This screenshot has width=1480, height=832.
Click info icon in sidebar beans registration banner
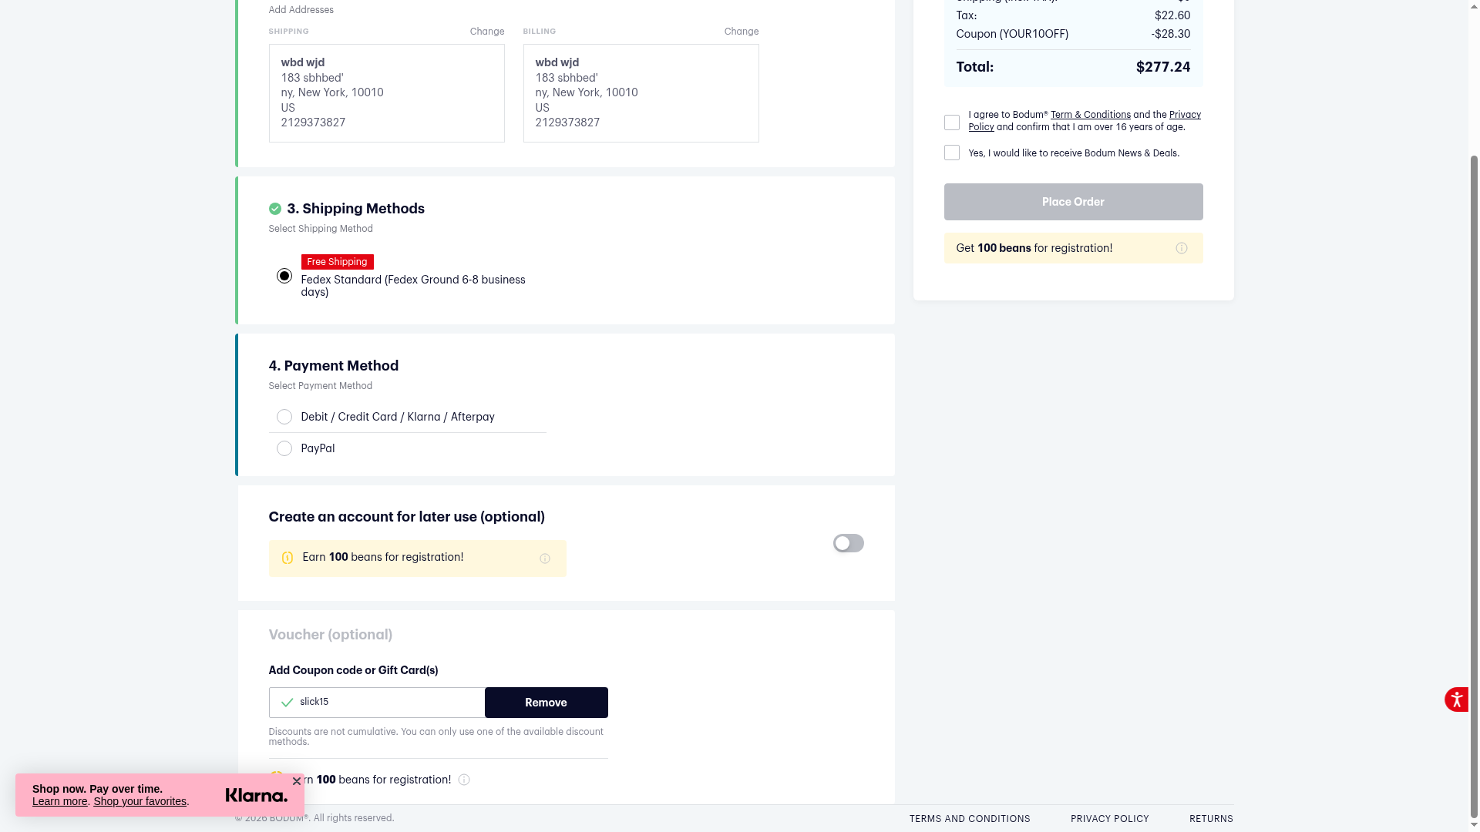tap(1181, 248)
